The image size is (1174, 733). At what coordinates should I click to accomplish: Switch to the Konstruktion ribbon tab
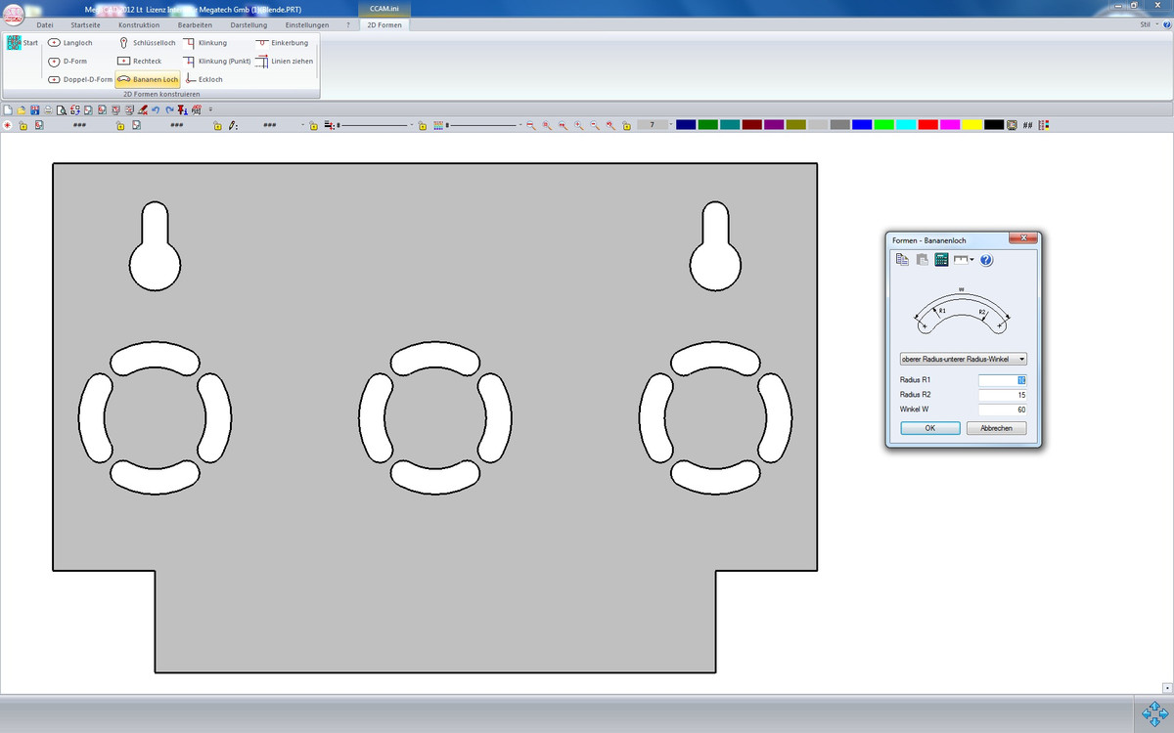[138, 24]
